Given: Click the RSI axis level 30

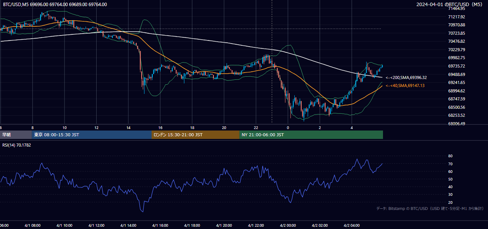Looking at the screenshot, I should (450, 195).
